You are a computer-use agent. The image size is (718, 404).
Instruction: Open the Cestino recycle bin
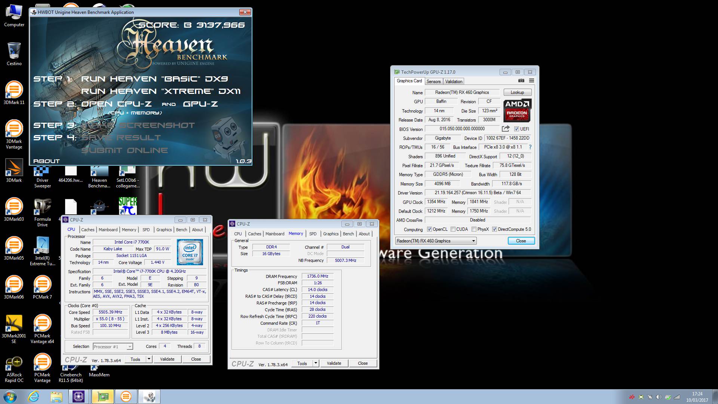14,54
